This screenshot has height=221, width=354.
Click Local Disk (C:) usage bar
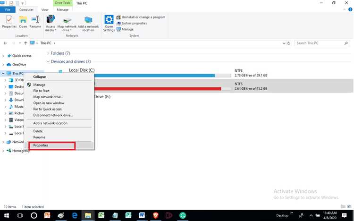coord(162,76)
